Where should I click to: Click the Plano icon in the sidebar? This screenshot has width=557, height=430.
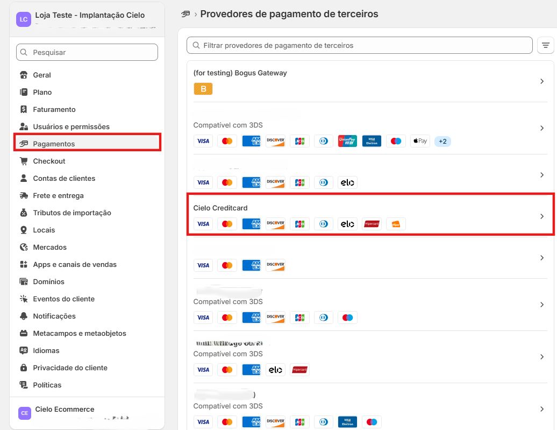point(24,92)
